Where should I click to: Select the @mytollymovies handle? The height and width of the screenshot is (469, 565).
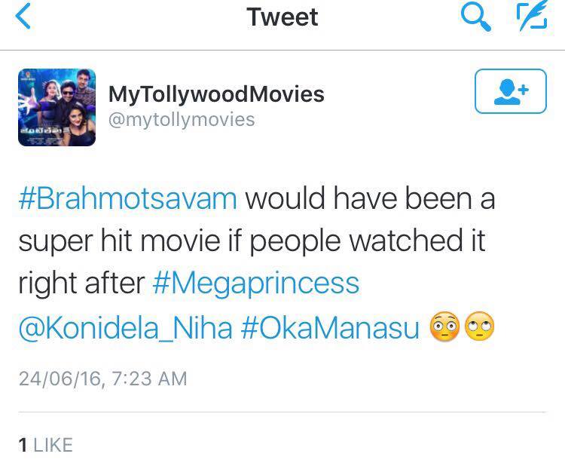tap(182, 120)
